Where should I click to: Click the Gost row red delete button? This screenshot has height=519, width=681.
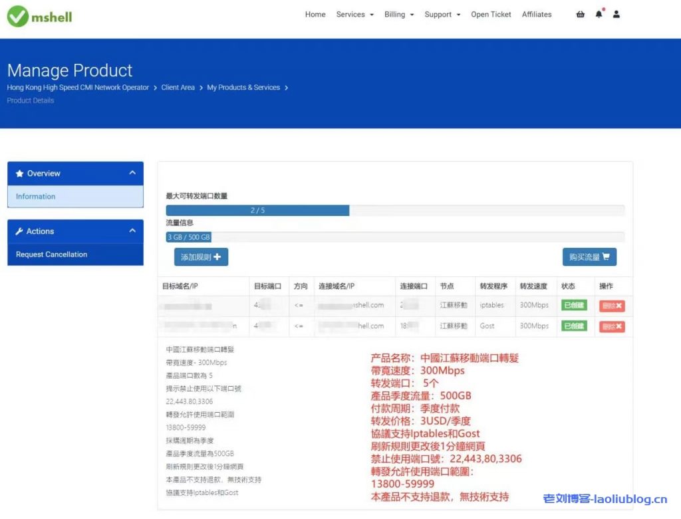(x=612, y=327)
